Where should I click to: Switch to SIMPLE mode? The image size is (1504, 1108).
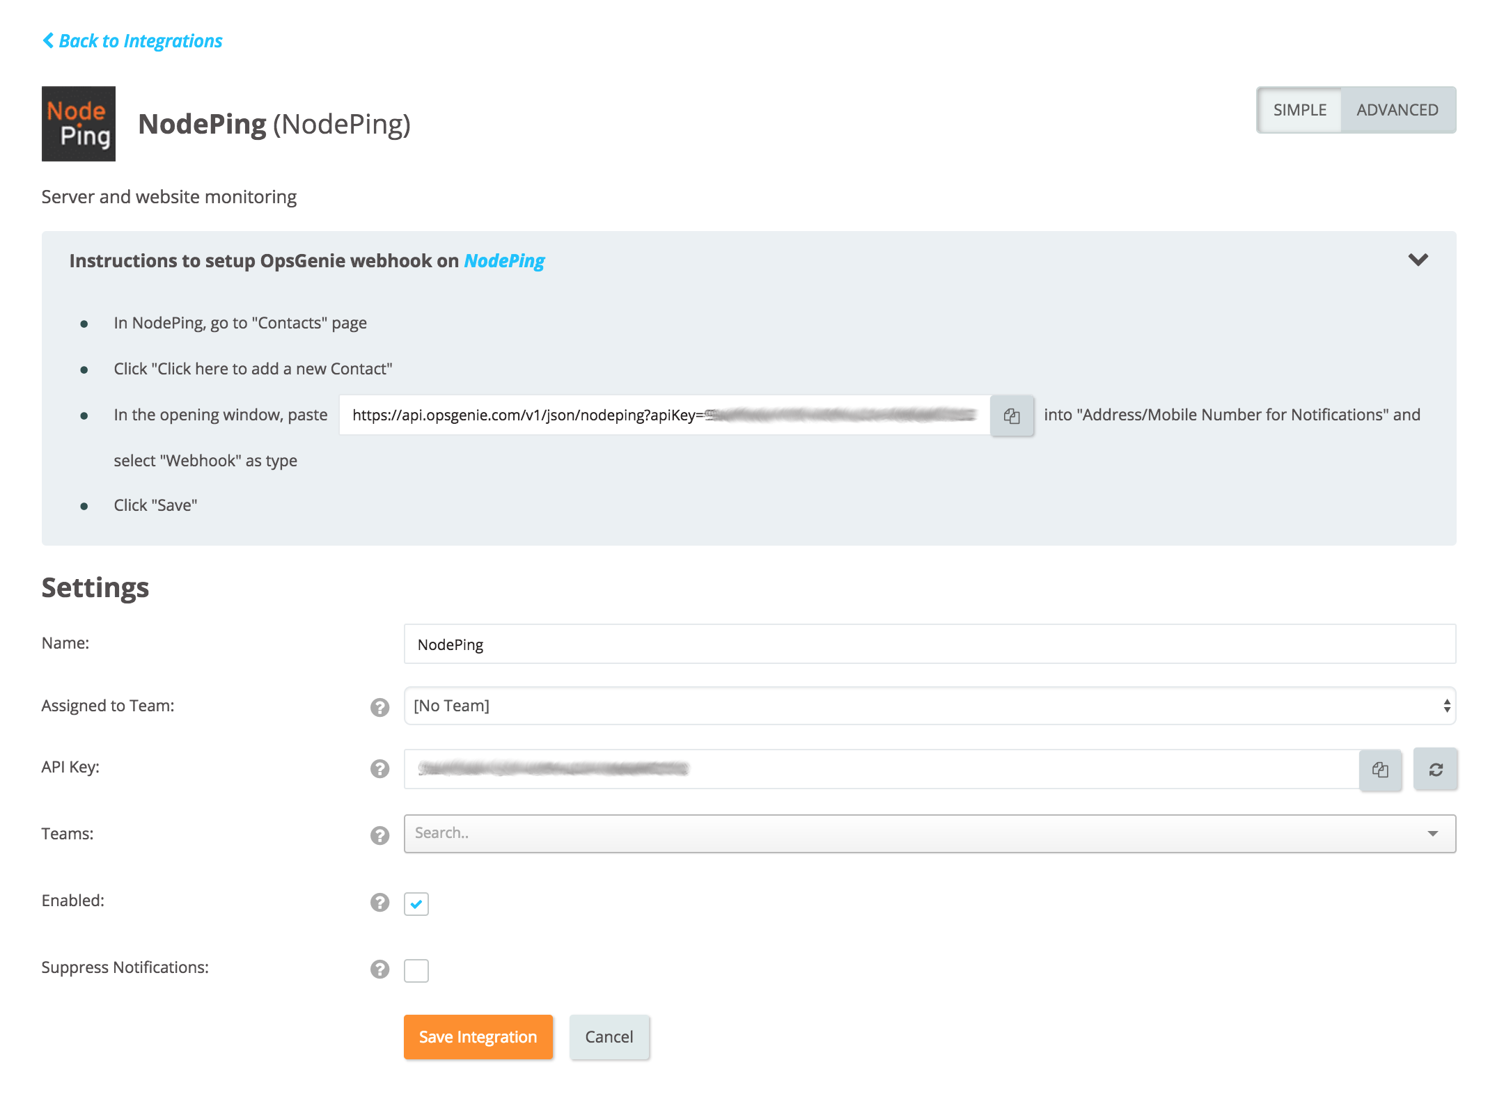[x=1299, y=110]
